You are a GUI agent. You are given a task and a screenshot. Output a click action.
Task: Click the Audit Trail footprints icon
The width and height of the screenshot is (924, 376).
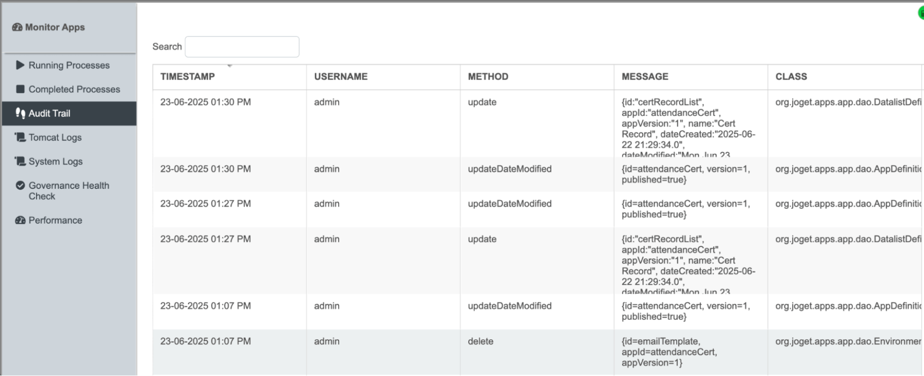tap(20, 113)
